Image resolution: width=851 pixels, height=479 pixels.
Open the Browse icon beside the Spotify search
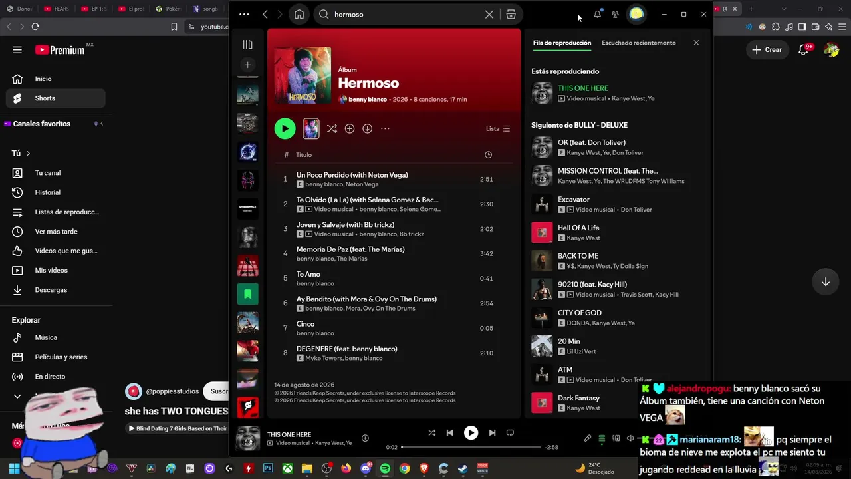tap(511, 14)
